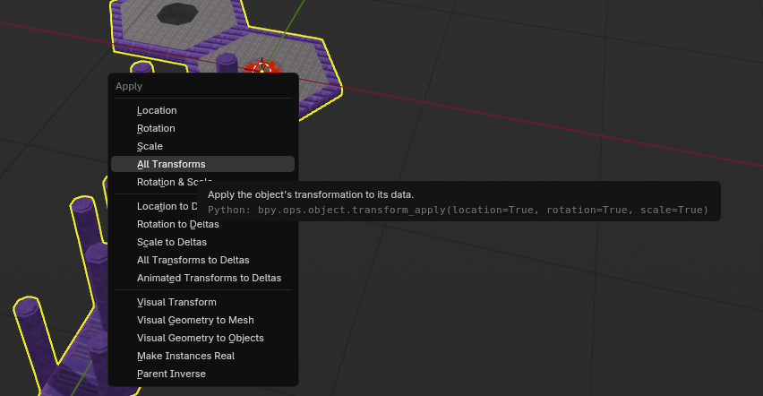Select the Scale apply option
This screenshot has height=396, width=763.
pyautogui.click(x=150, y=146)
